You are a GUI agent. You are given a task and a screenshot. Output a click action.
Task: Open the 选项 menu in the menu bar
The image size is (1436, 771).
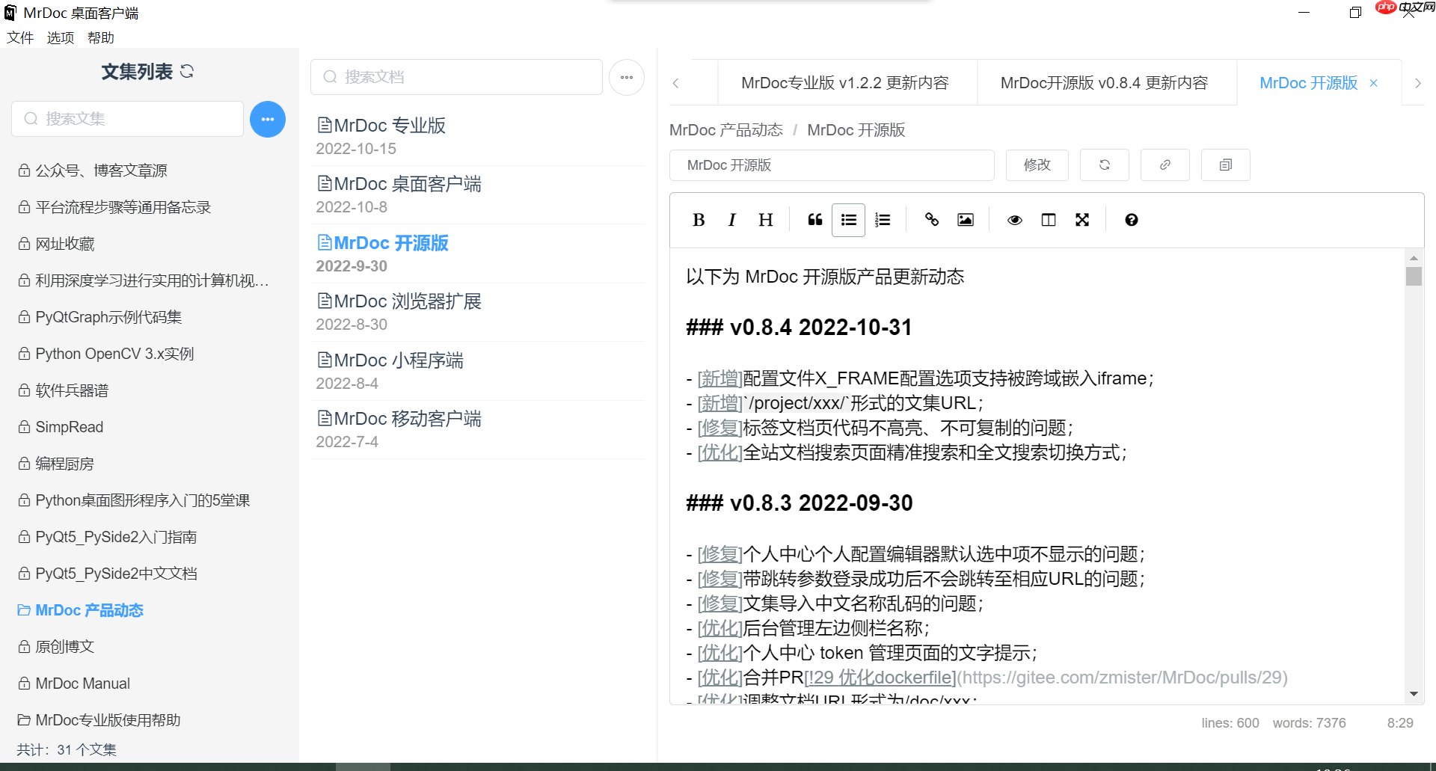(60, 37)
